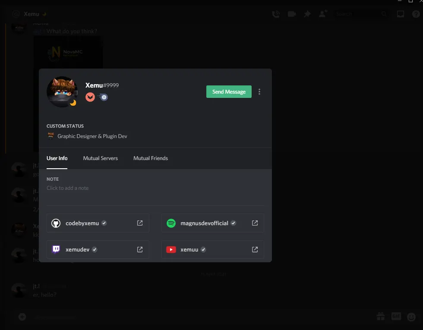Start a voice call
The image size is (423, 330).
coord(276,14)
